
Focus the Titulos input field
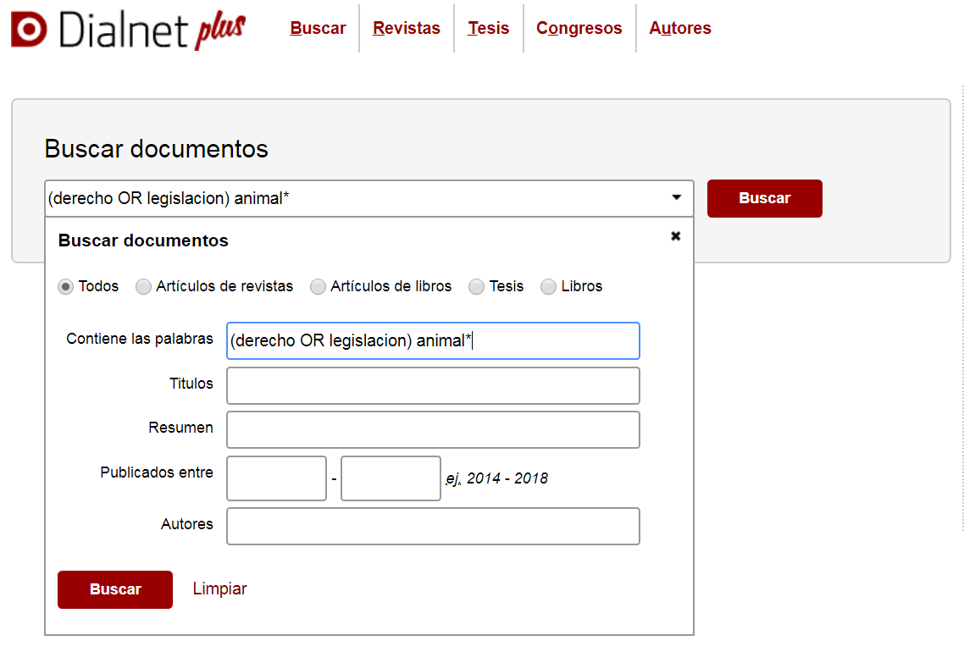pyautogui.click(x=433, y=385)
